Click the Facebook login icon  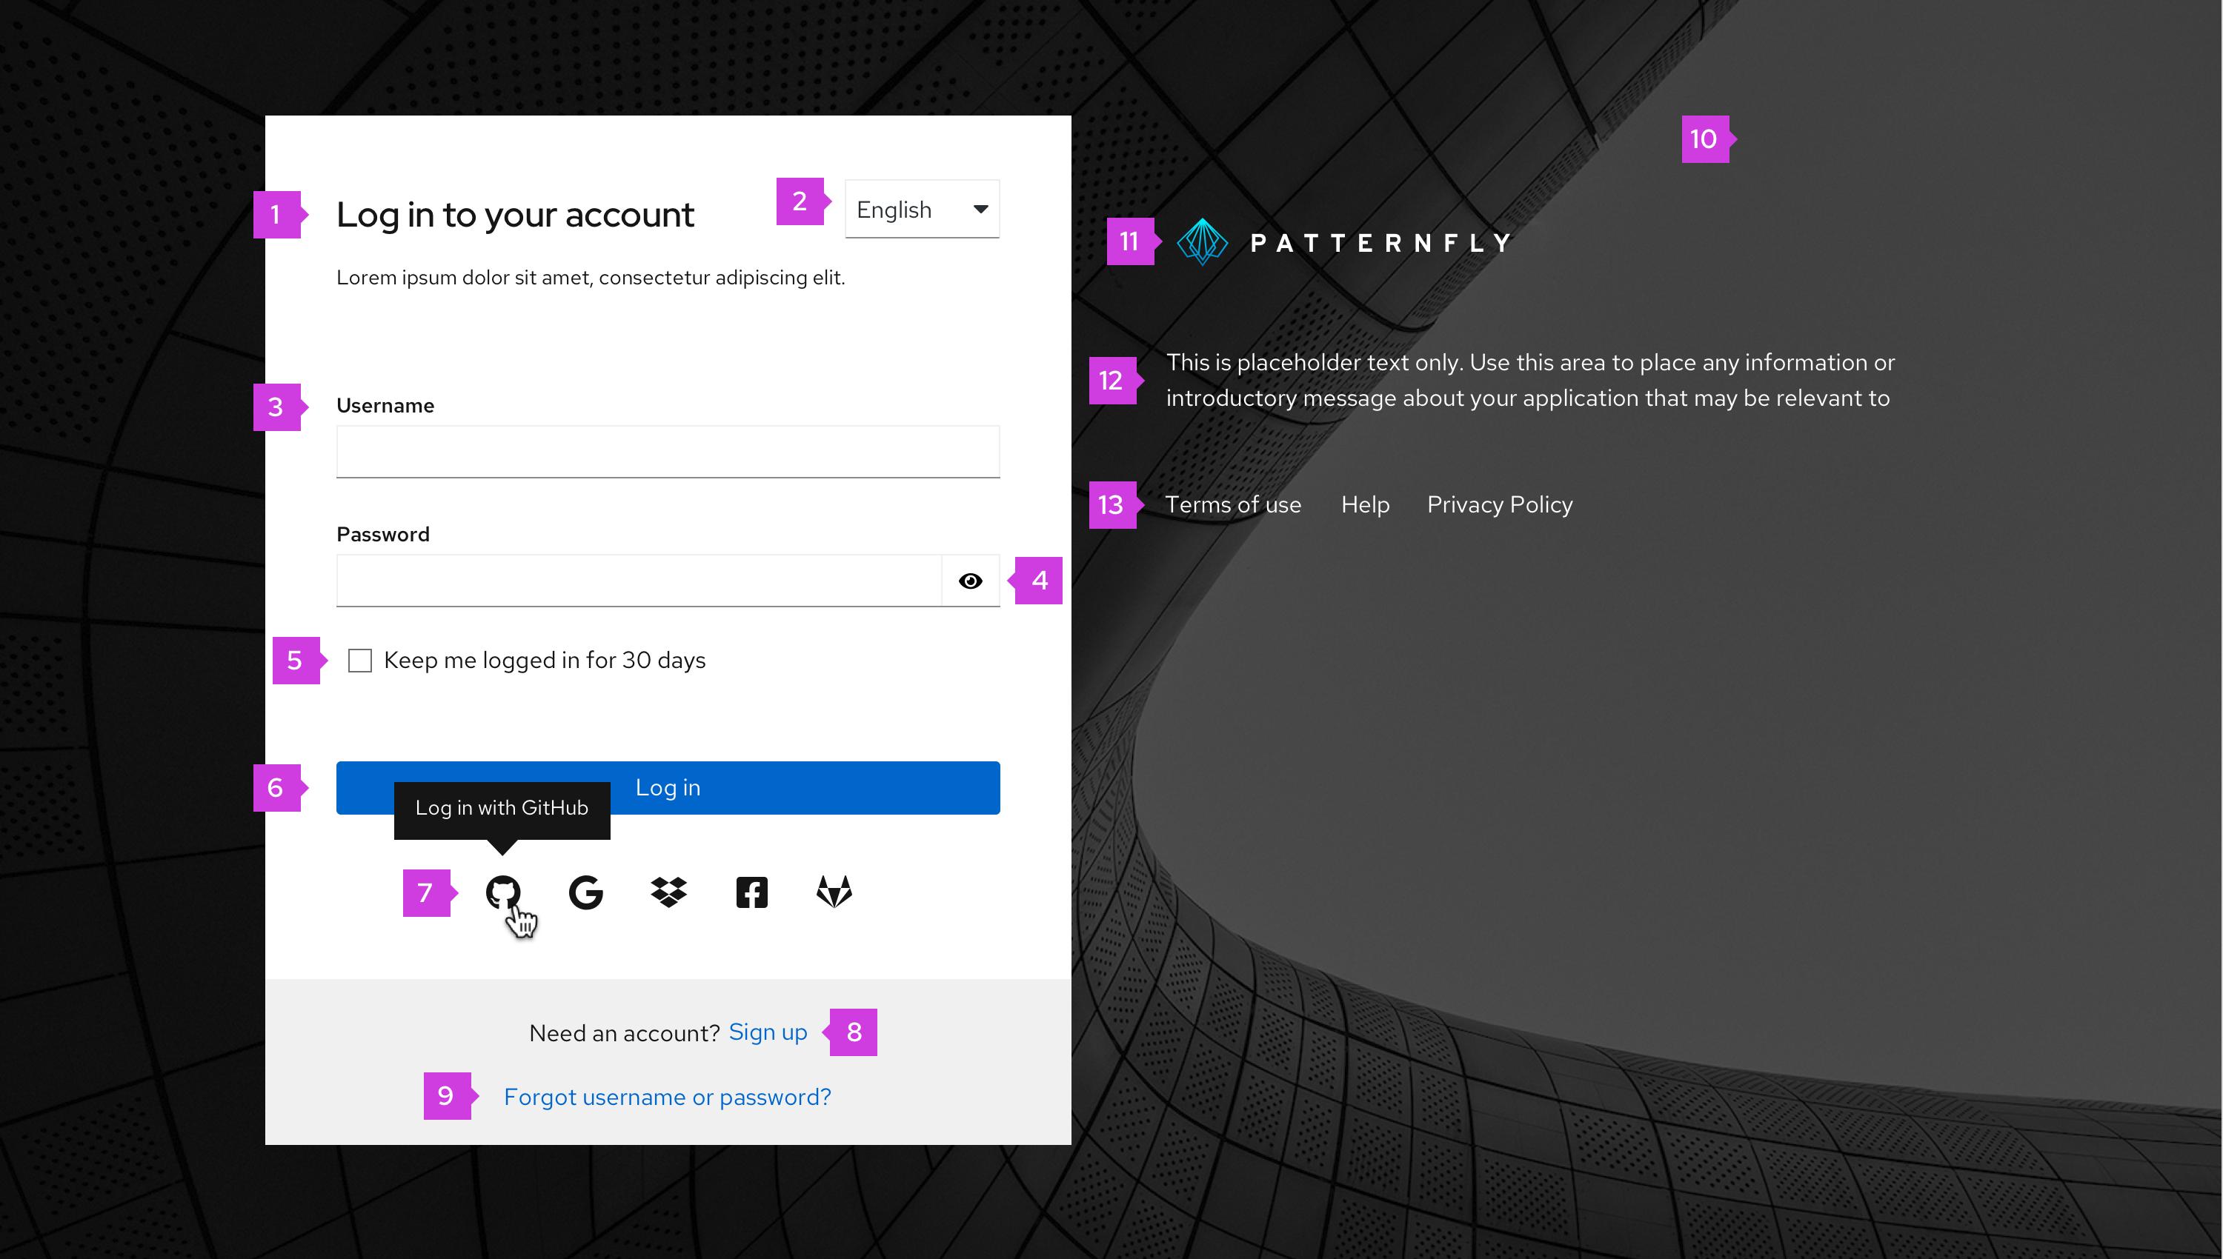(751, 892)
